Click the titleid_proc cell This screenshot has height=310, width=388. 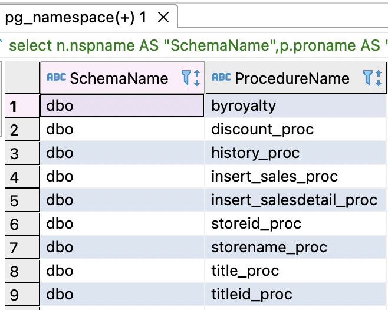click(295, 294)
